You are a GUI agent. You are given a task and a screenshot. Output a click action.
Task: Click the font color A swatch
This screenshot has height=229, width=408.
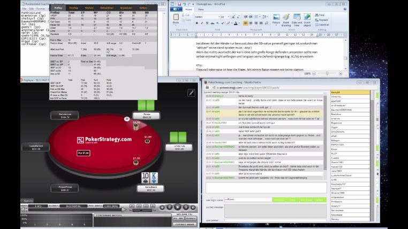click(236, 23)
